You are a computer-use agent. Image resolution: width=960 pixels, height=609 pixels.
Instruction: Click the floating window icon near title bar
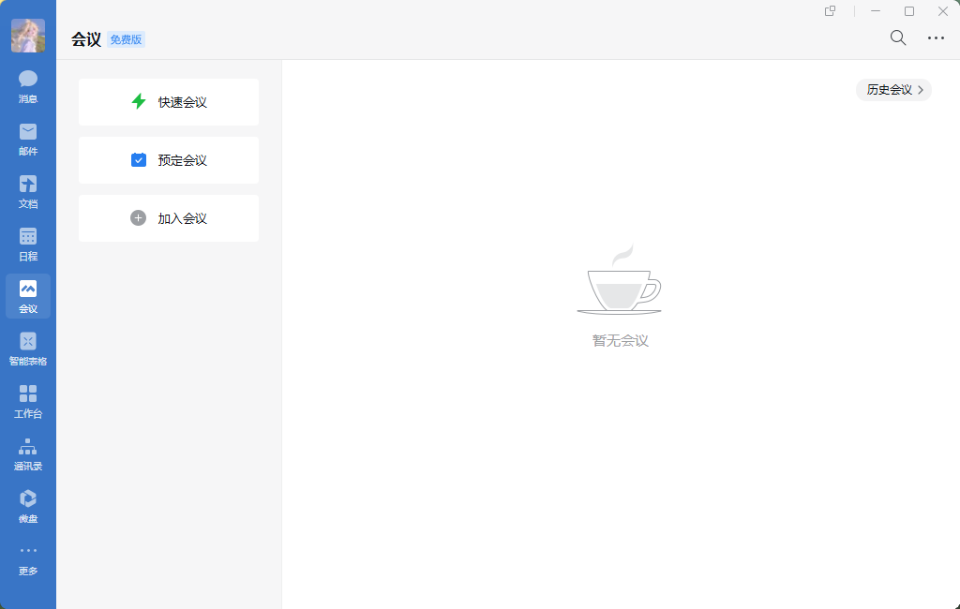(x=829, y=11)
